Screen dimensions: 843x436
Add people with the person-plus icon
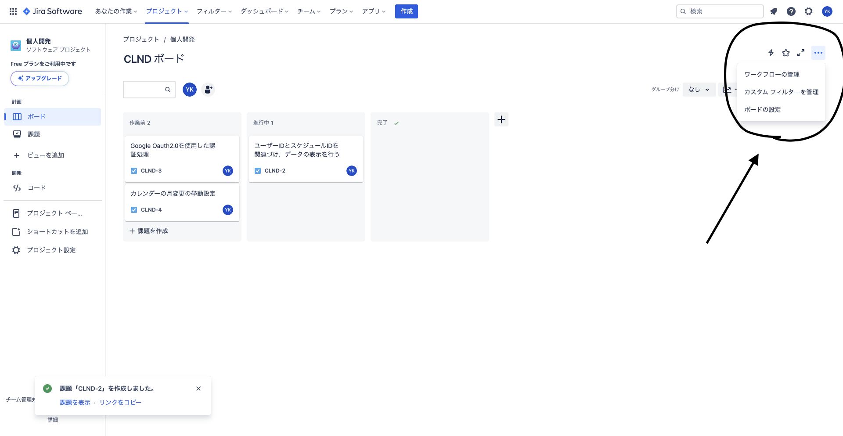[208, 90]
